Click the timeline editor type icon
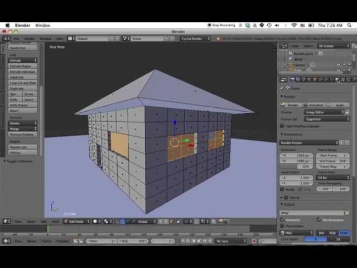Image resolution: width=357 pixels, height=268 pixels. (x=7, y=241)
